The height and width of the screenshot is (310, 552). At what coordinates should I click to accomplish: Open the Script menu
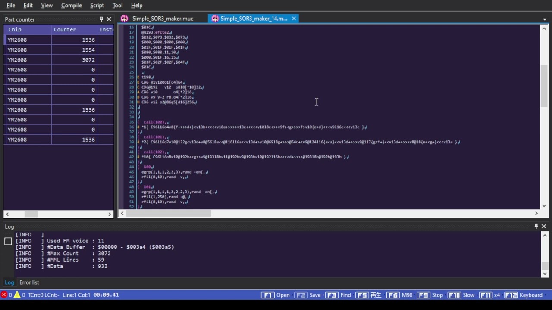coord(97,5)
